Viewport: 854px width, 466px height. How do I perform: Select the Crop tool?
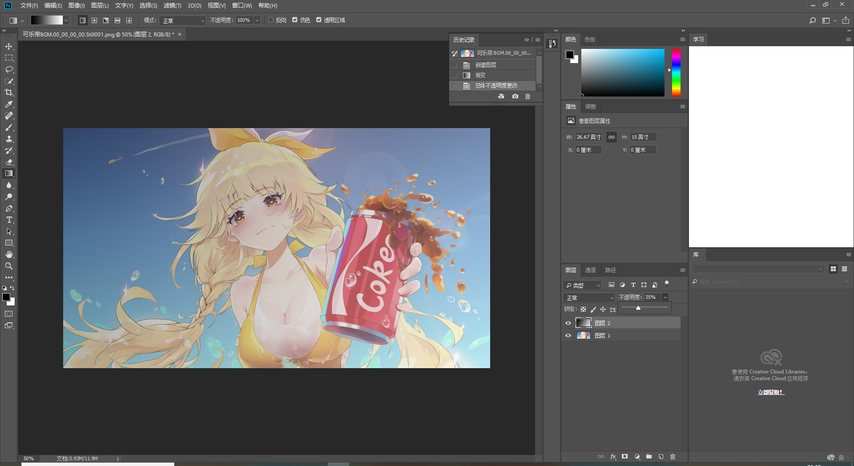[9, 92]
